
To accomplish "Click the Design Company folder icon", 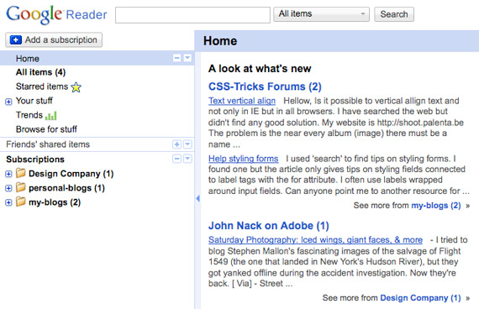I will click(21, 173).
